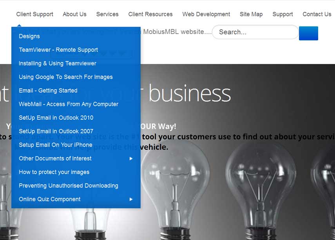This screenshot has width=335, height=240.
Task: Open Using Google To Search For Images
Action: 65,77
